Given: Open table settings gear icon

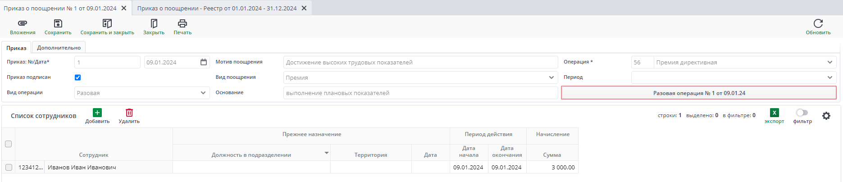Looking at the screenshot, I should (x=826, y=116).
